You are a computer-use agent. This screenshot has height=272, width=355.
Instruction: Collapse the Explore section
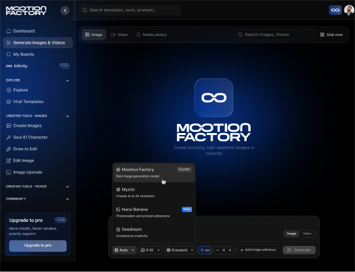[67, 81]
